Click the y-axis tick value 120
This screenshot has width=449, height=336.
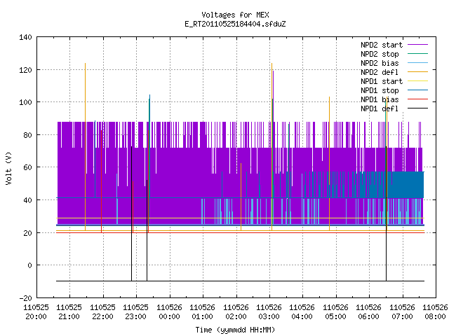tap(25, 70)
